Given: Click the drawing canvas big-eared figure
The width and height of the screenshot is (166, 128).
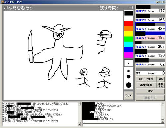Looking at the screenshot, I should 55,52.
